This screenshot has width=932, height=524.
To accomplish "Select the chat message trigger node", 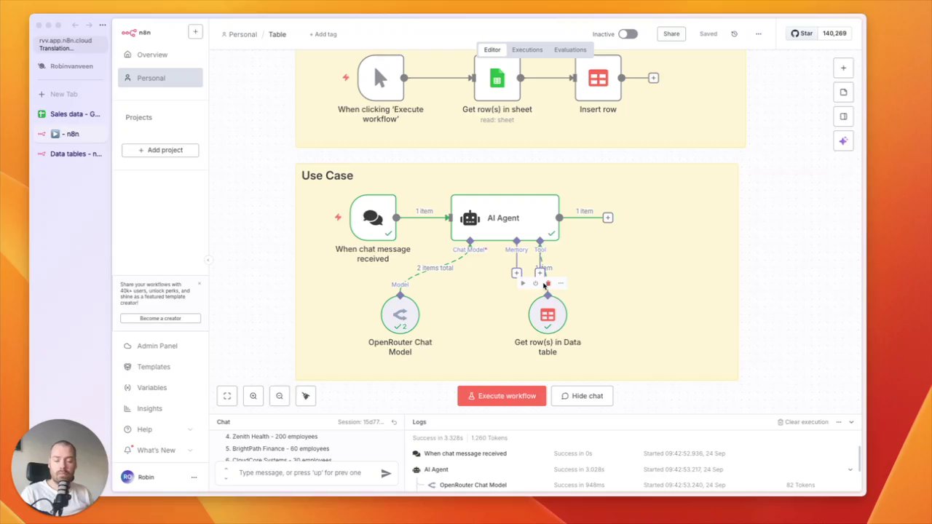I will click(373, 218).
